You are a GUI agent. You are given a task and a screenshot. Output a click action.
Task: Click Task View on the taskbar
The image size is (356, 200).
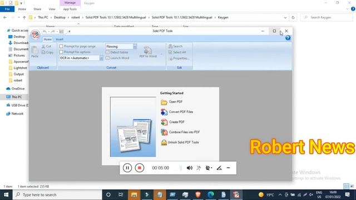point(121,194)
